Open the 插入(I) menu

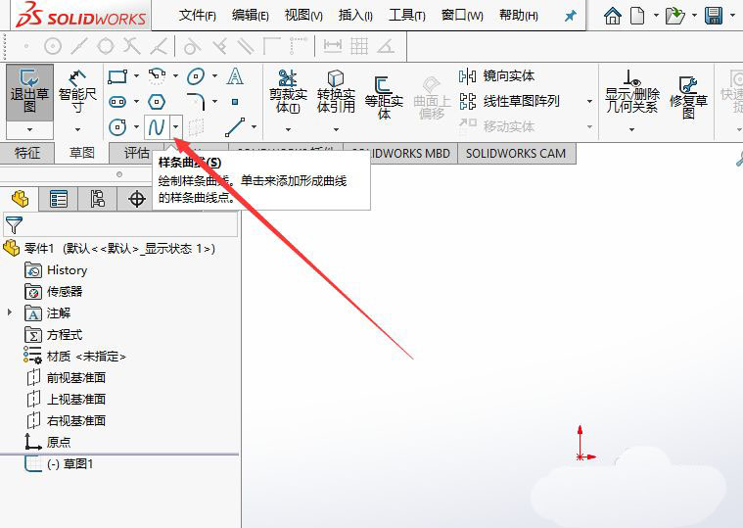pyautogui.click(x=355, y=16)
